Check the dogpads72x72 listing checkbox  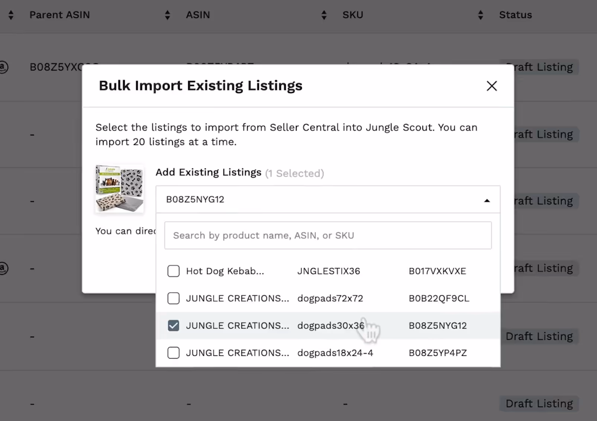pos(173,298)
